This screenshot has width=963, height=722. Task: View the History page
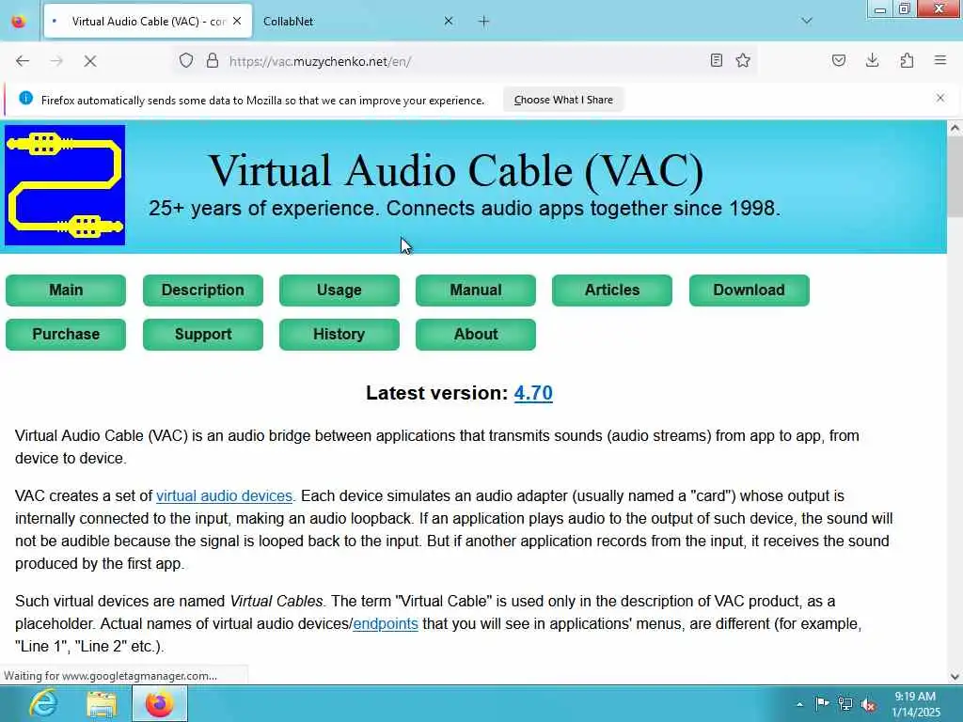click(339, 334)
